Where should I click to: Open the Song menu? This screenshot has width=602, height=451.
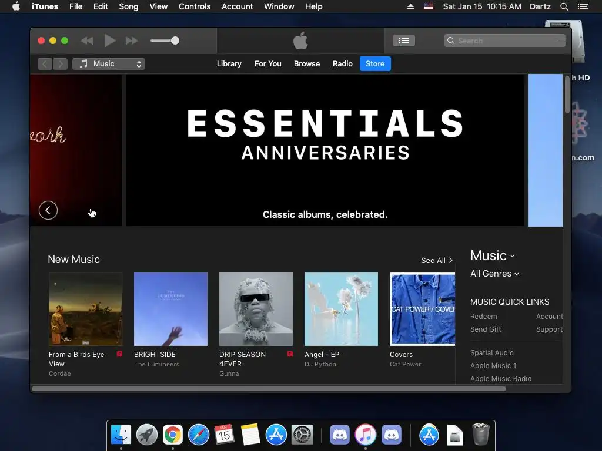pos(129,6)
